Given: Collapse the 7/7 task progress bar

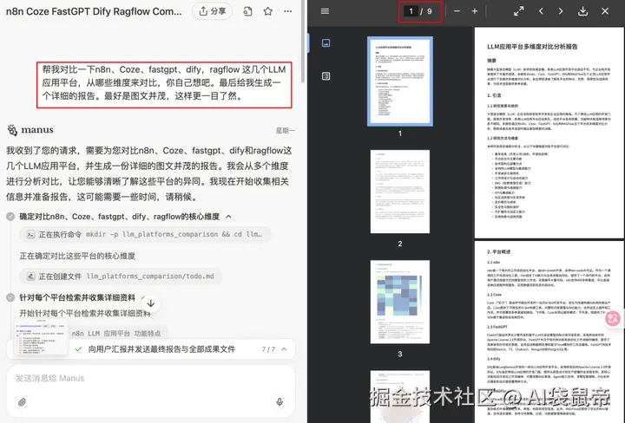Looking at the screenshot, I should point(284,349).
